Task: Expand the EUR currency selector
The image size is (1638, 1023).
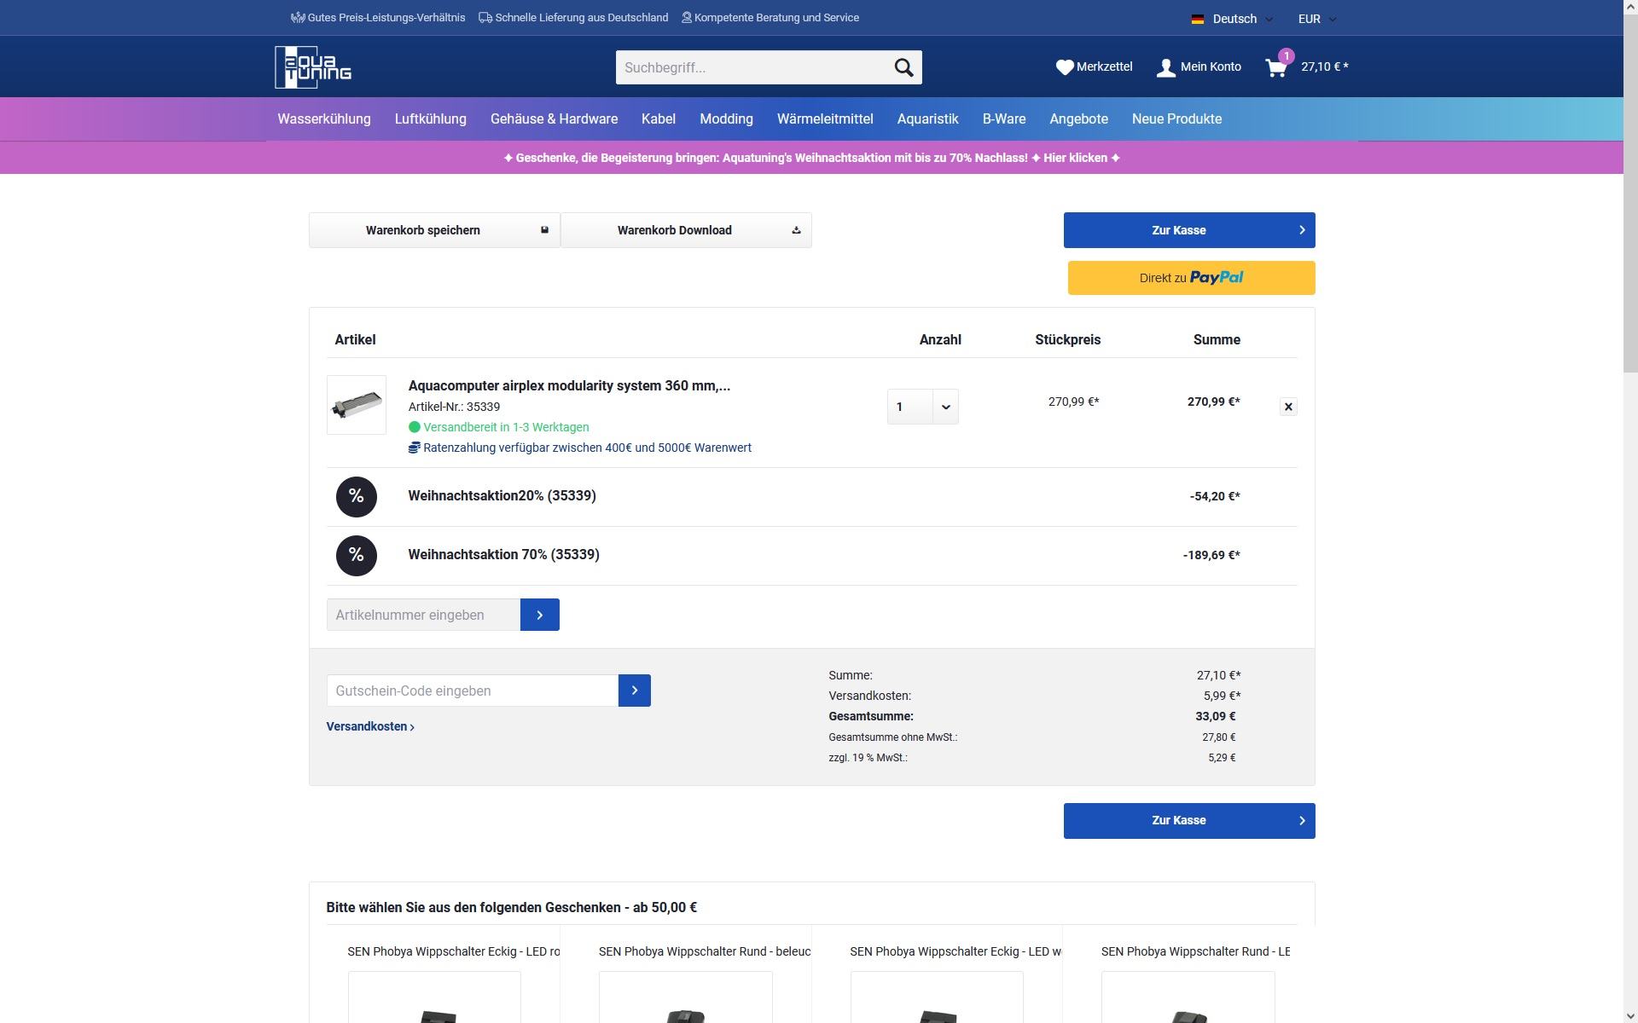Action: tap(1316, 19)
